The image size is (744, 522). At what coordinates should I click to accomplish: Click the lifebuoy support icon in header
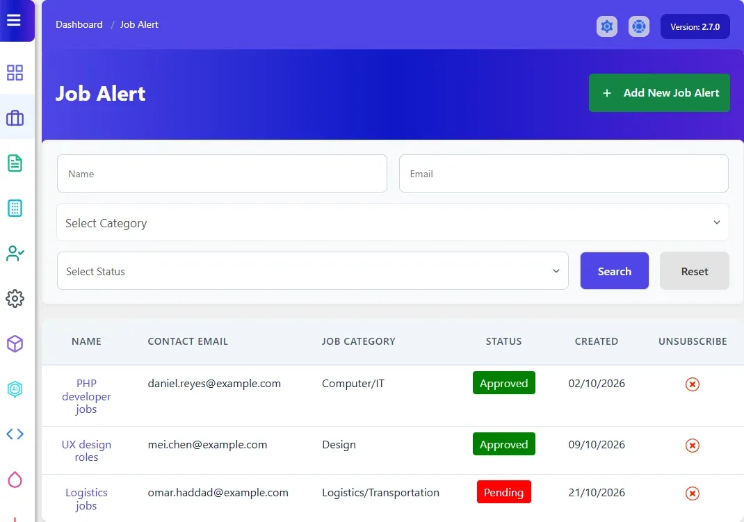[639, 26]
